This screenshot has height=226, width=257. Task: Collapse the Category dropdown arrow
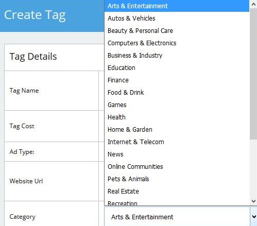pos(253,217)
